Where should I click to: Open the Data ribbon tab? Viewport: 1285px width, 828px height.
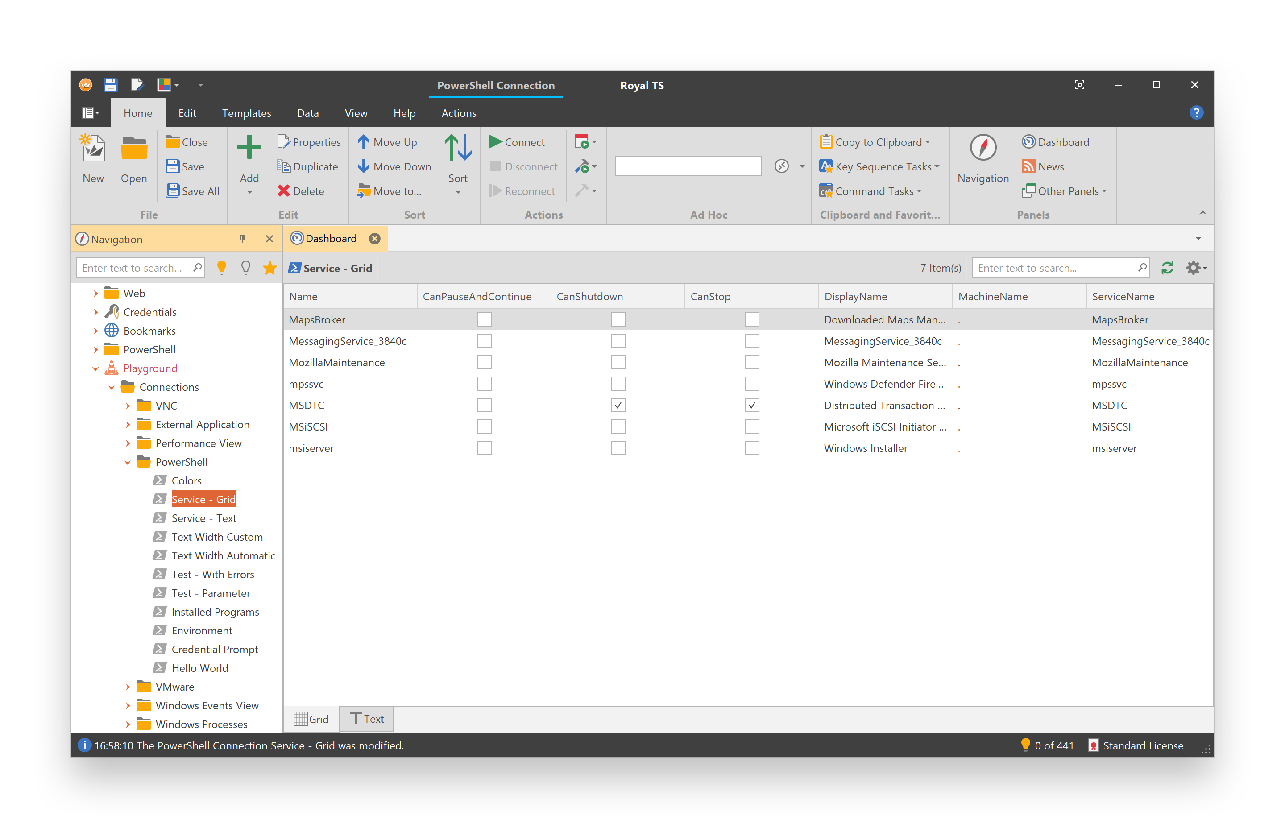(x=307, y=113)
